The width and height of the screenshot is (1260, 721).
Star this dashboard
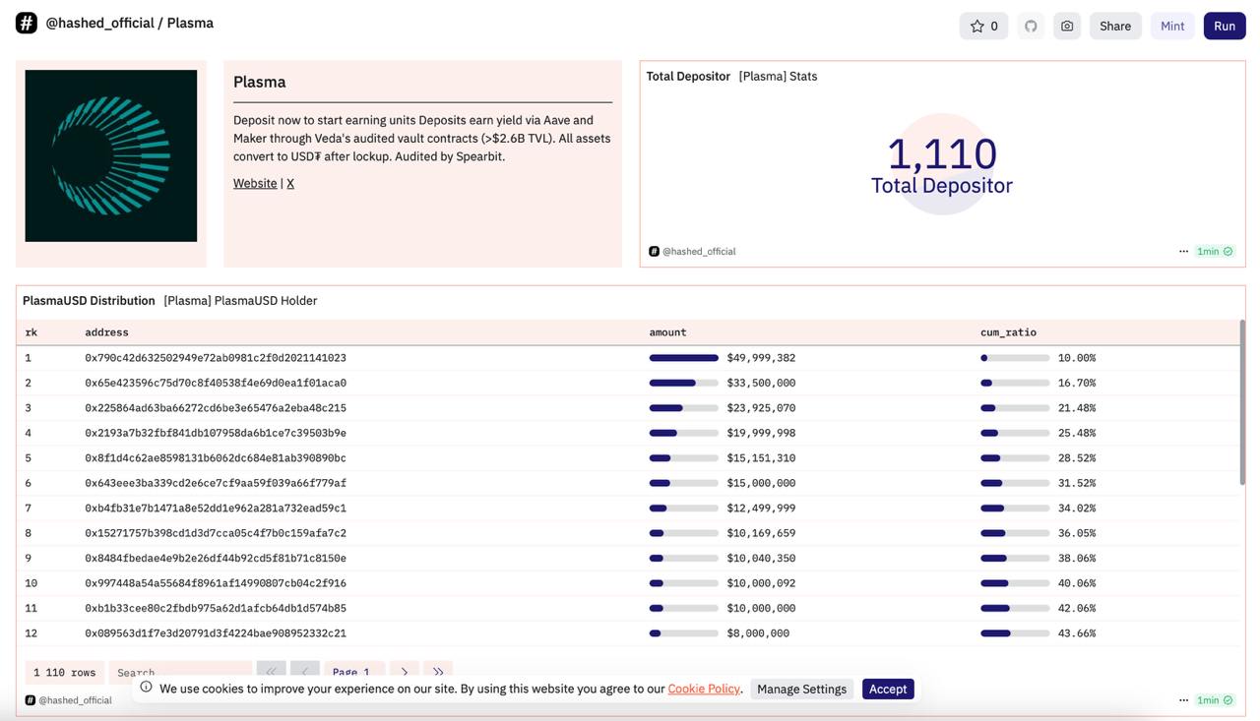pos(983,26)
